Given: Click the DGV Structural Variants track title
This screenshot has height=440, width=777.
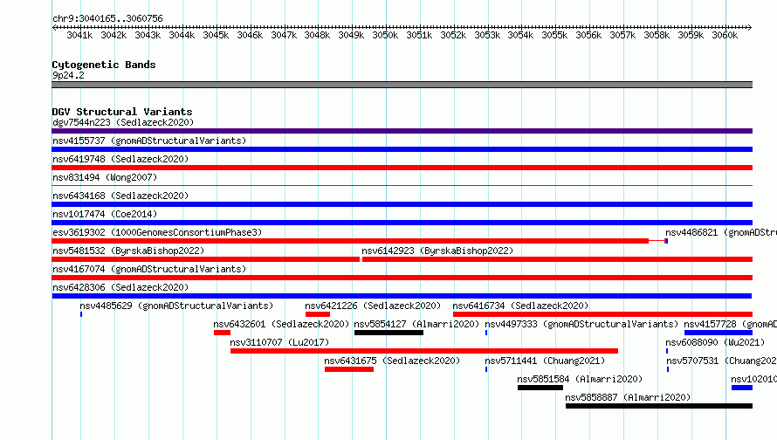Looking at the screenshot, I should (x=122, y=112).
